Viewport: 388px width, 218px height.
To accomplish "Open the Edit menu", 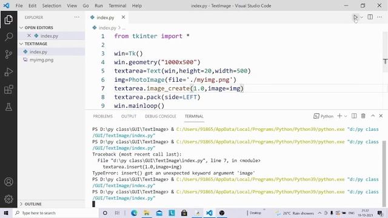I will coord(32,5).
